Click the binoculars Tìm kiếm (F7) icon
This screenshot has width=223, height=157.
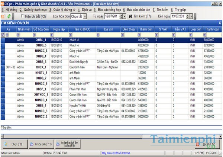pyautogui.click(x=130, y=17)
